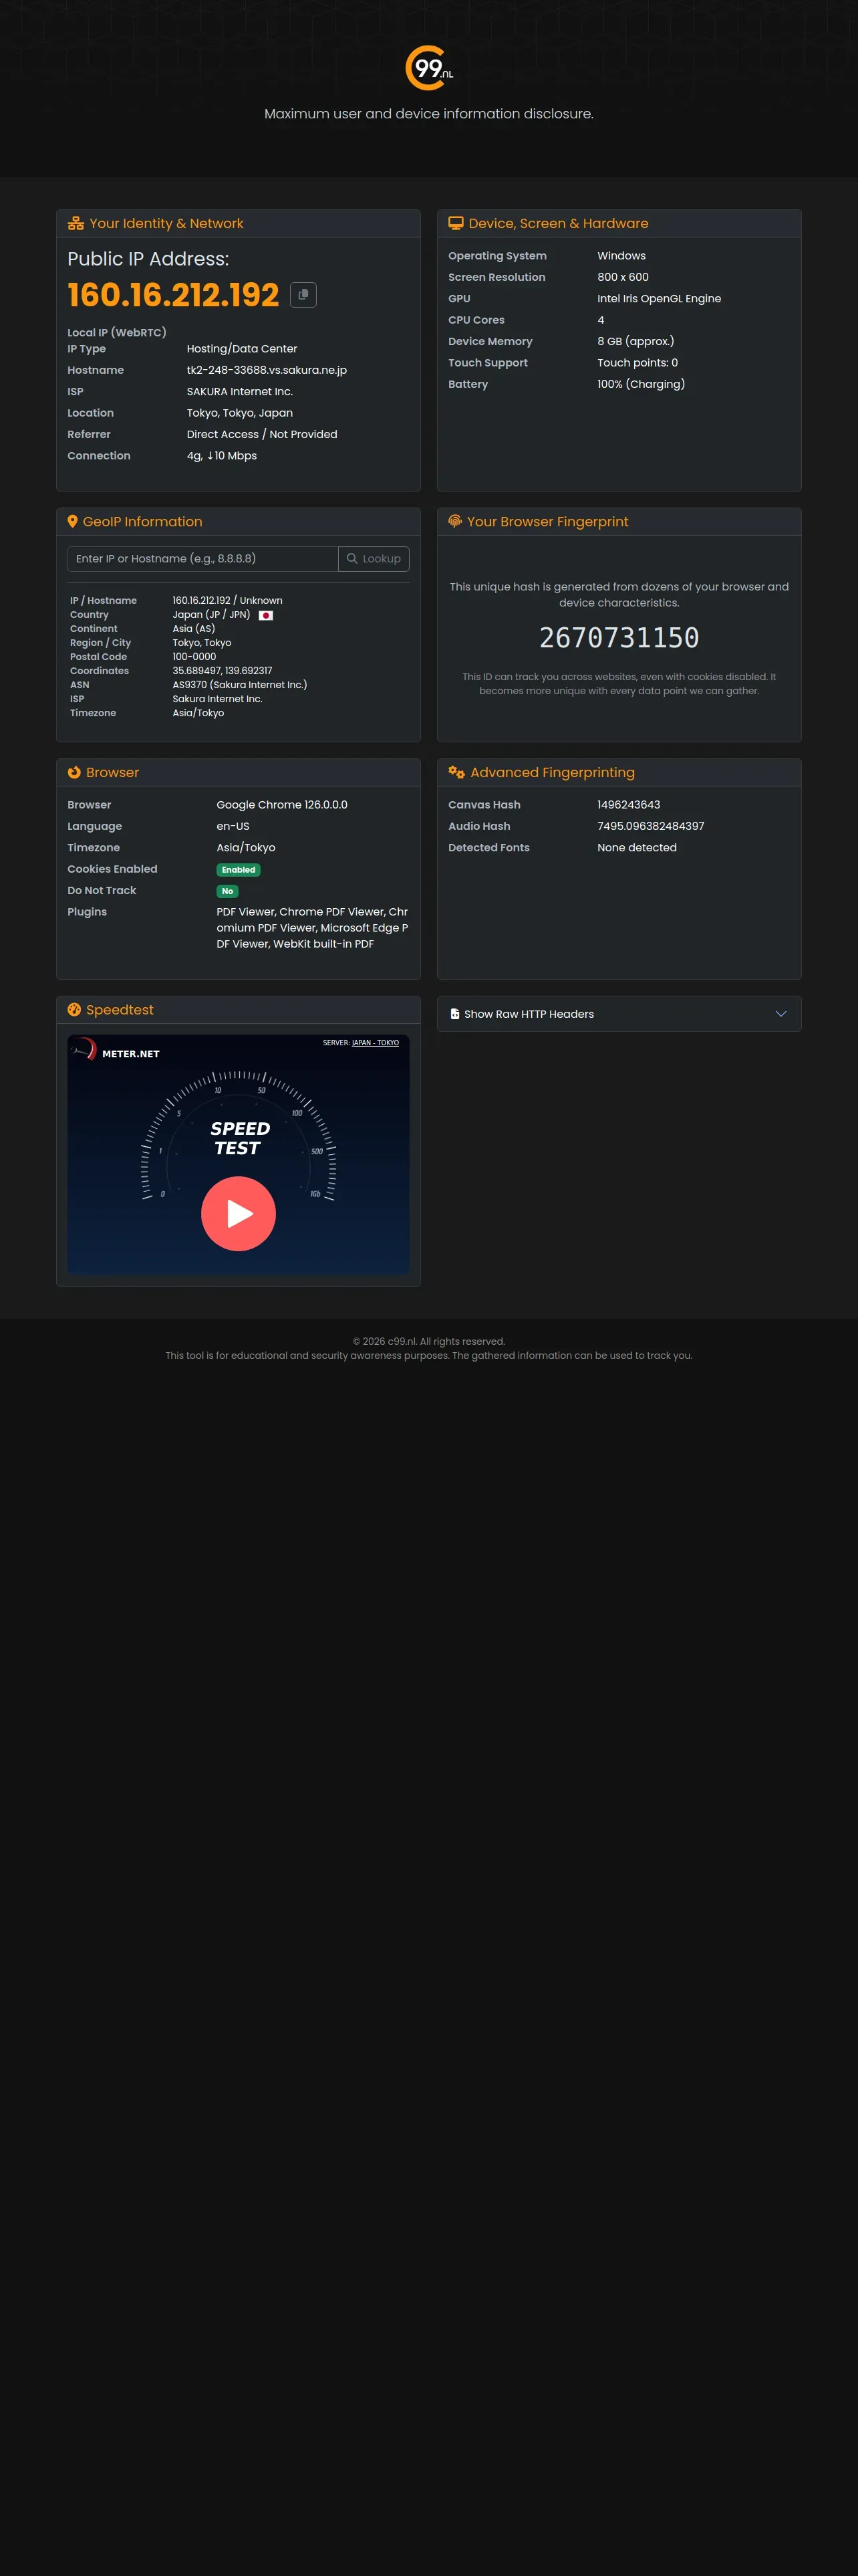Click the canvas hash '1496243643'
Screen dimensions: 858x2576
[628, 805]
